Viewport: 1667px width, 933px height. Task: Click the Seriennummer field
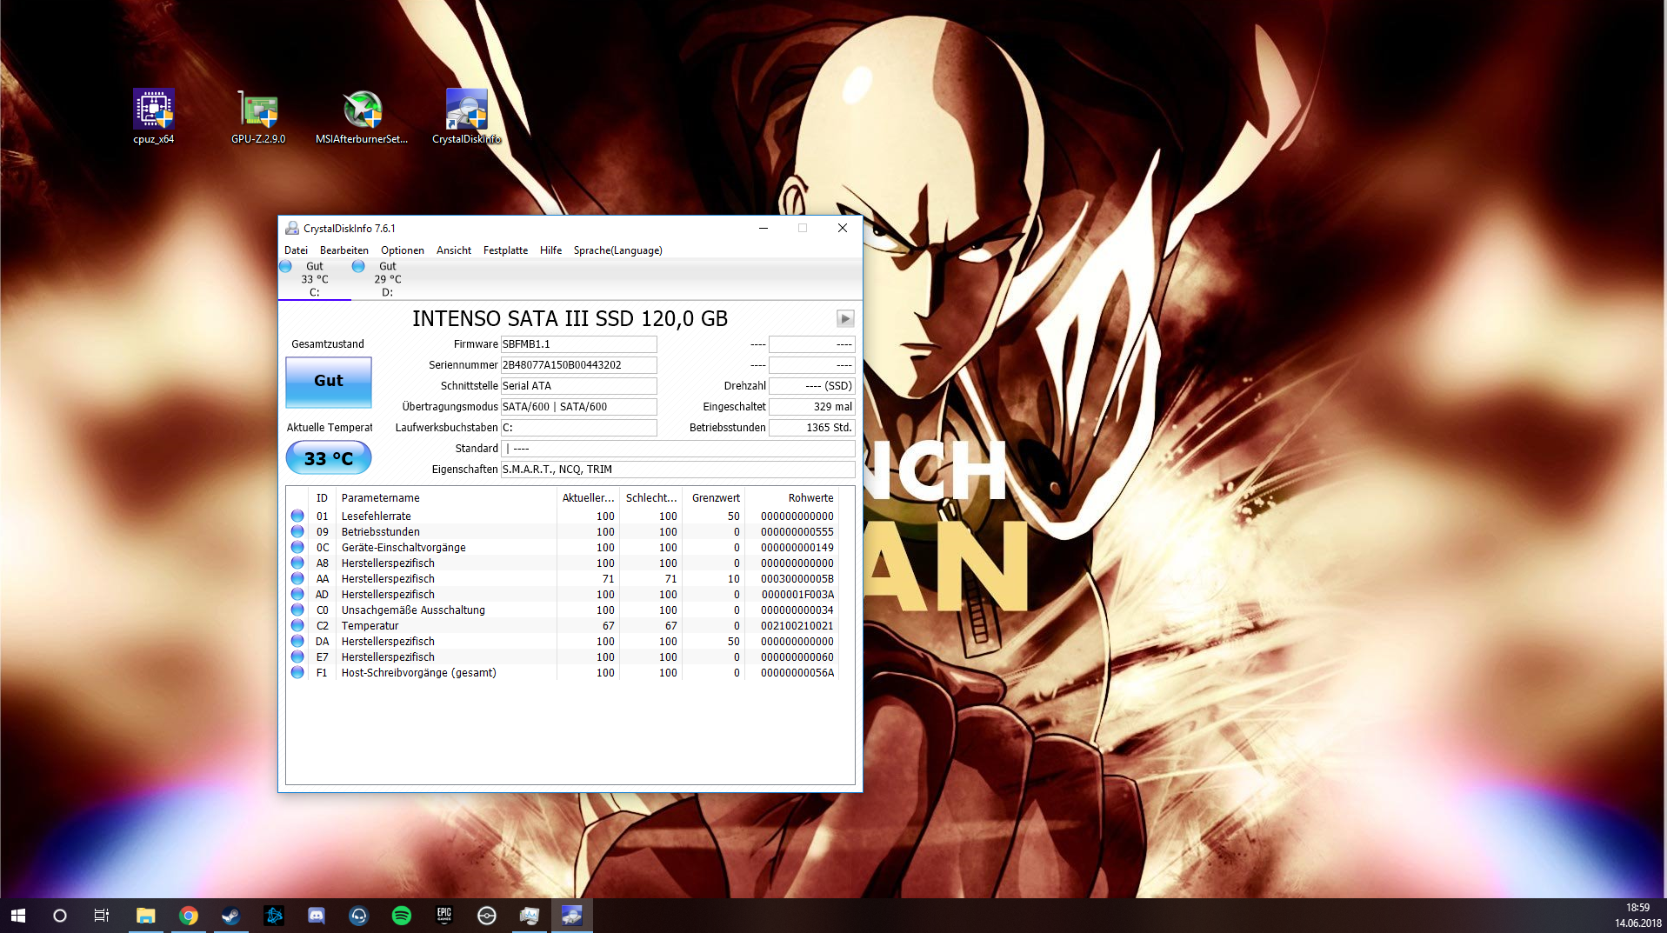click(578, 365)
